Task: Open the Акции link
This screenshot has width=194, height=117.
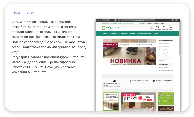Action: pyautogui.click(x=149, y=23)
